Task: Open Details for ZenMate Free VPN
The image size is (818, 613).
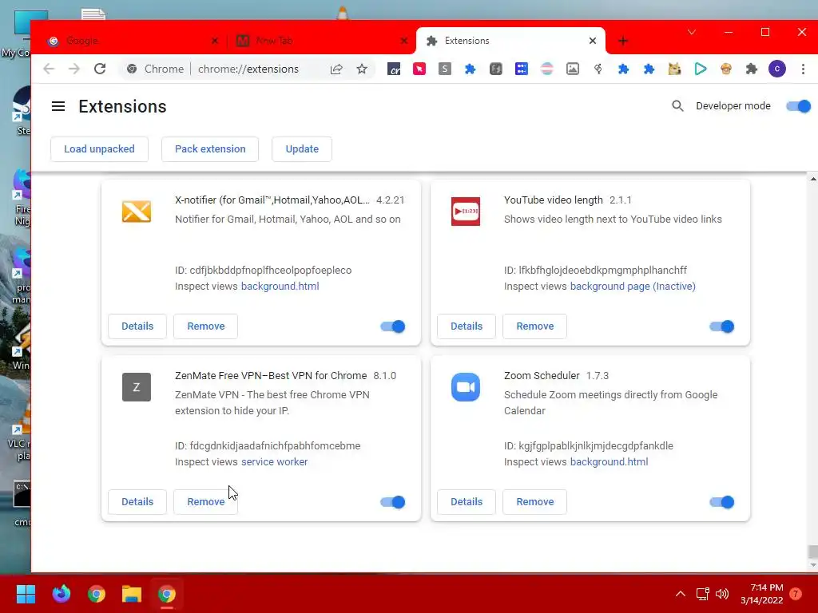Action: click(137, 502)
